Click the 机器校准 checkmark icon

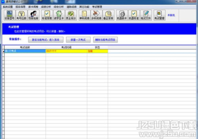[x=134, y=15]
